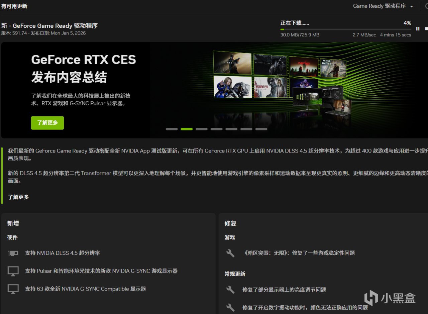The width and height of the screenshot is (428, 314).
Task: Select the seventh carousel slide indicator
Action: click(261, 129)
